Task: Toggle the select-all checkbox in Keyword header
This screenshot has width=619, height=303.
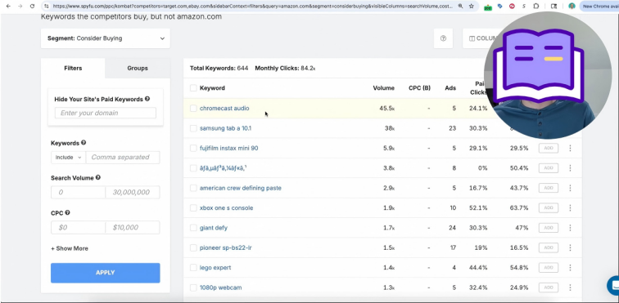Action: (193, 88)
